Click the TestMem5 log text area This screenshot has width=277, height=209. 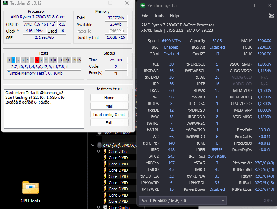pos(44,109)
